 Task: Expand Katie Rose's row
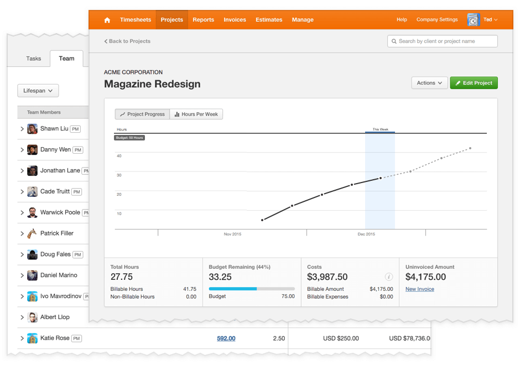pos(22,338)
